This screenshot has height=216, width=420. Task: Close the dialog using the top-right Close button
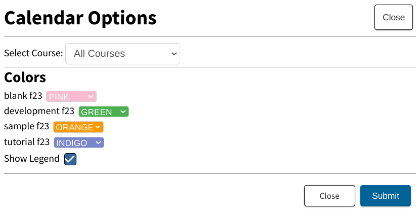point(394,17)
